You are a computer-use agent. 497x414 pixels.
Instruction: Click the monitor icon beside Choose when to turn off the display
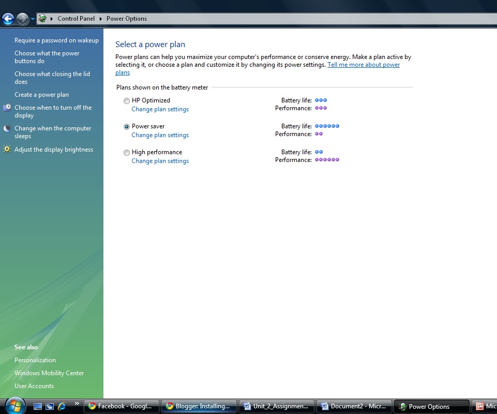(x=7, y=108)
